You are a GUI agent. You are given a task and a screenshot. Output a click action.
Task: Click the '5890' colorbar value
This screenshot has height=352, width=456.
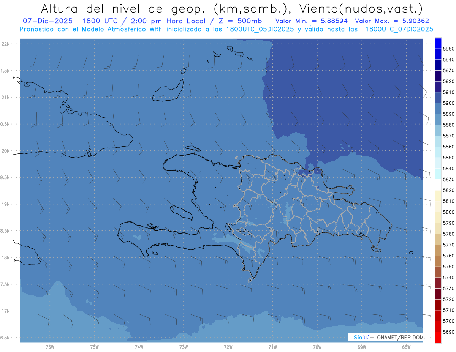pos(449,114)
